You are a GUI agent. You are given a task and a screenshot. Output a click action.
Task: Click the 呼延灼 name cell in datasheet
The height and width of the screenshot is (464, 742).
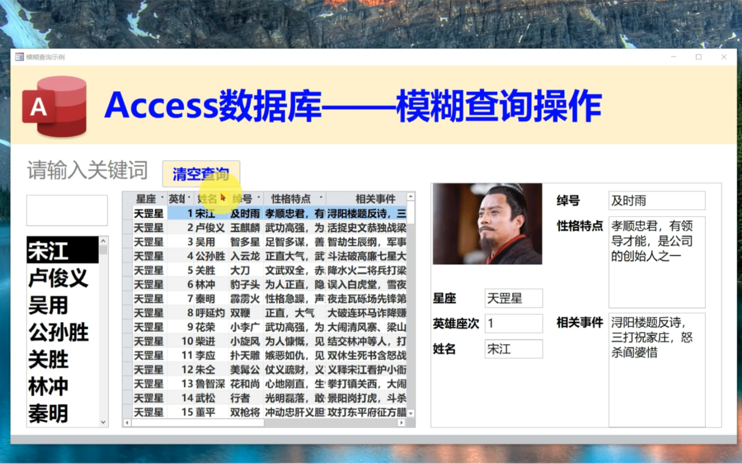coord(211,313)
